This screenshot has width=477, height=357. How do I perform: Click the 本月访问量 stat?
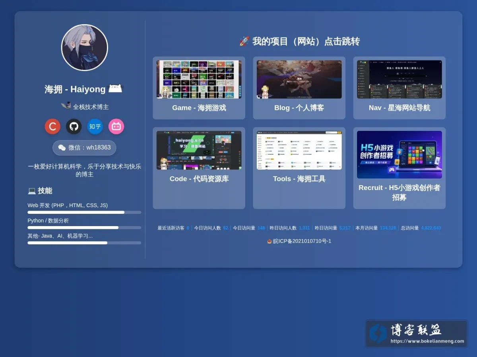pos(376,228)
